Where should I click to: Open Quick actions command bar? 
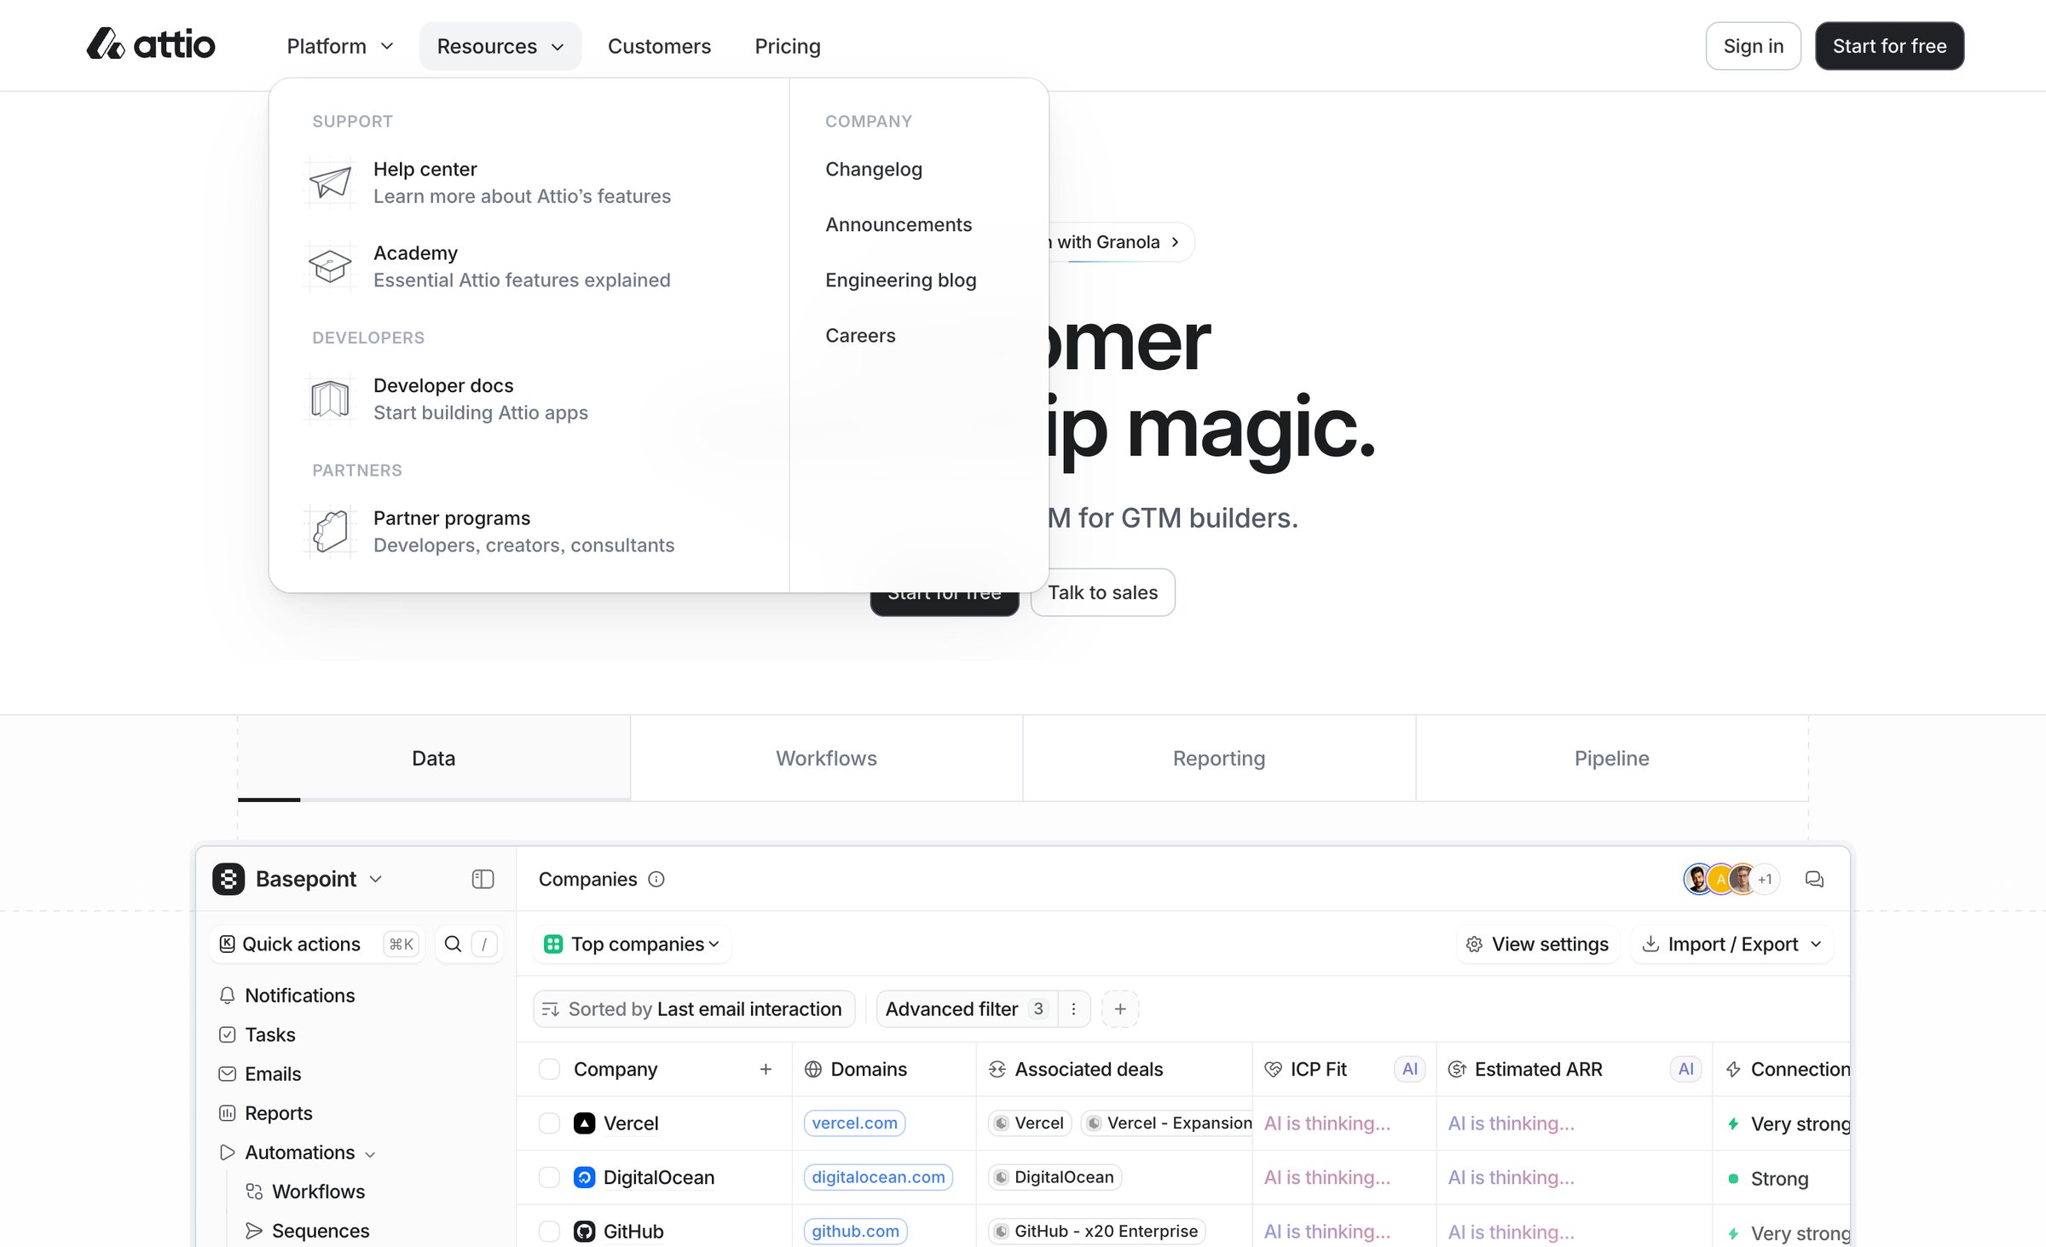coord(315,944)
